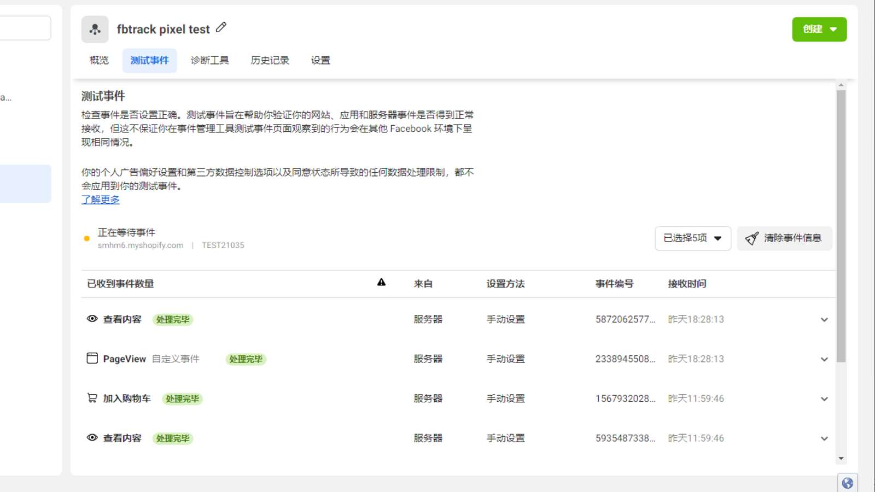
Task: Click smhm6.myshopify.com text
Action: tap(141, 245)
